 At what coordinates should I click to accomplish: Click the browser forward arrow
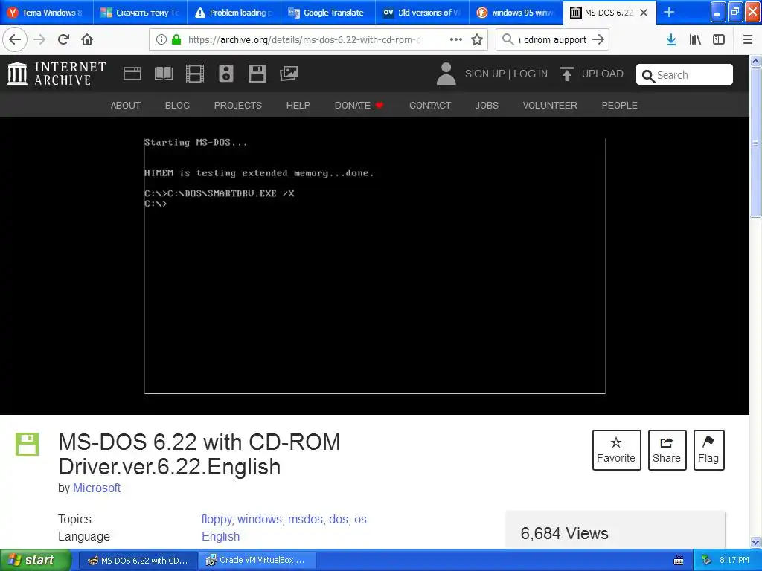click(39, 39)
